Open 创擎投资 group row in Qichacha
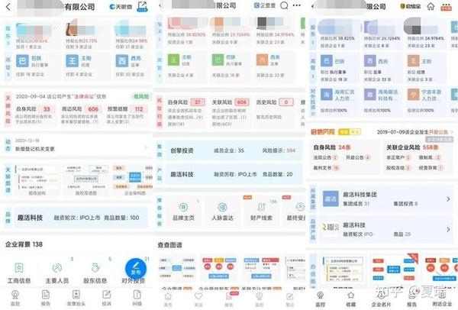Screen dimensions: 458x310 click(x=234, y=150)
